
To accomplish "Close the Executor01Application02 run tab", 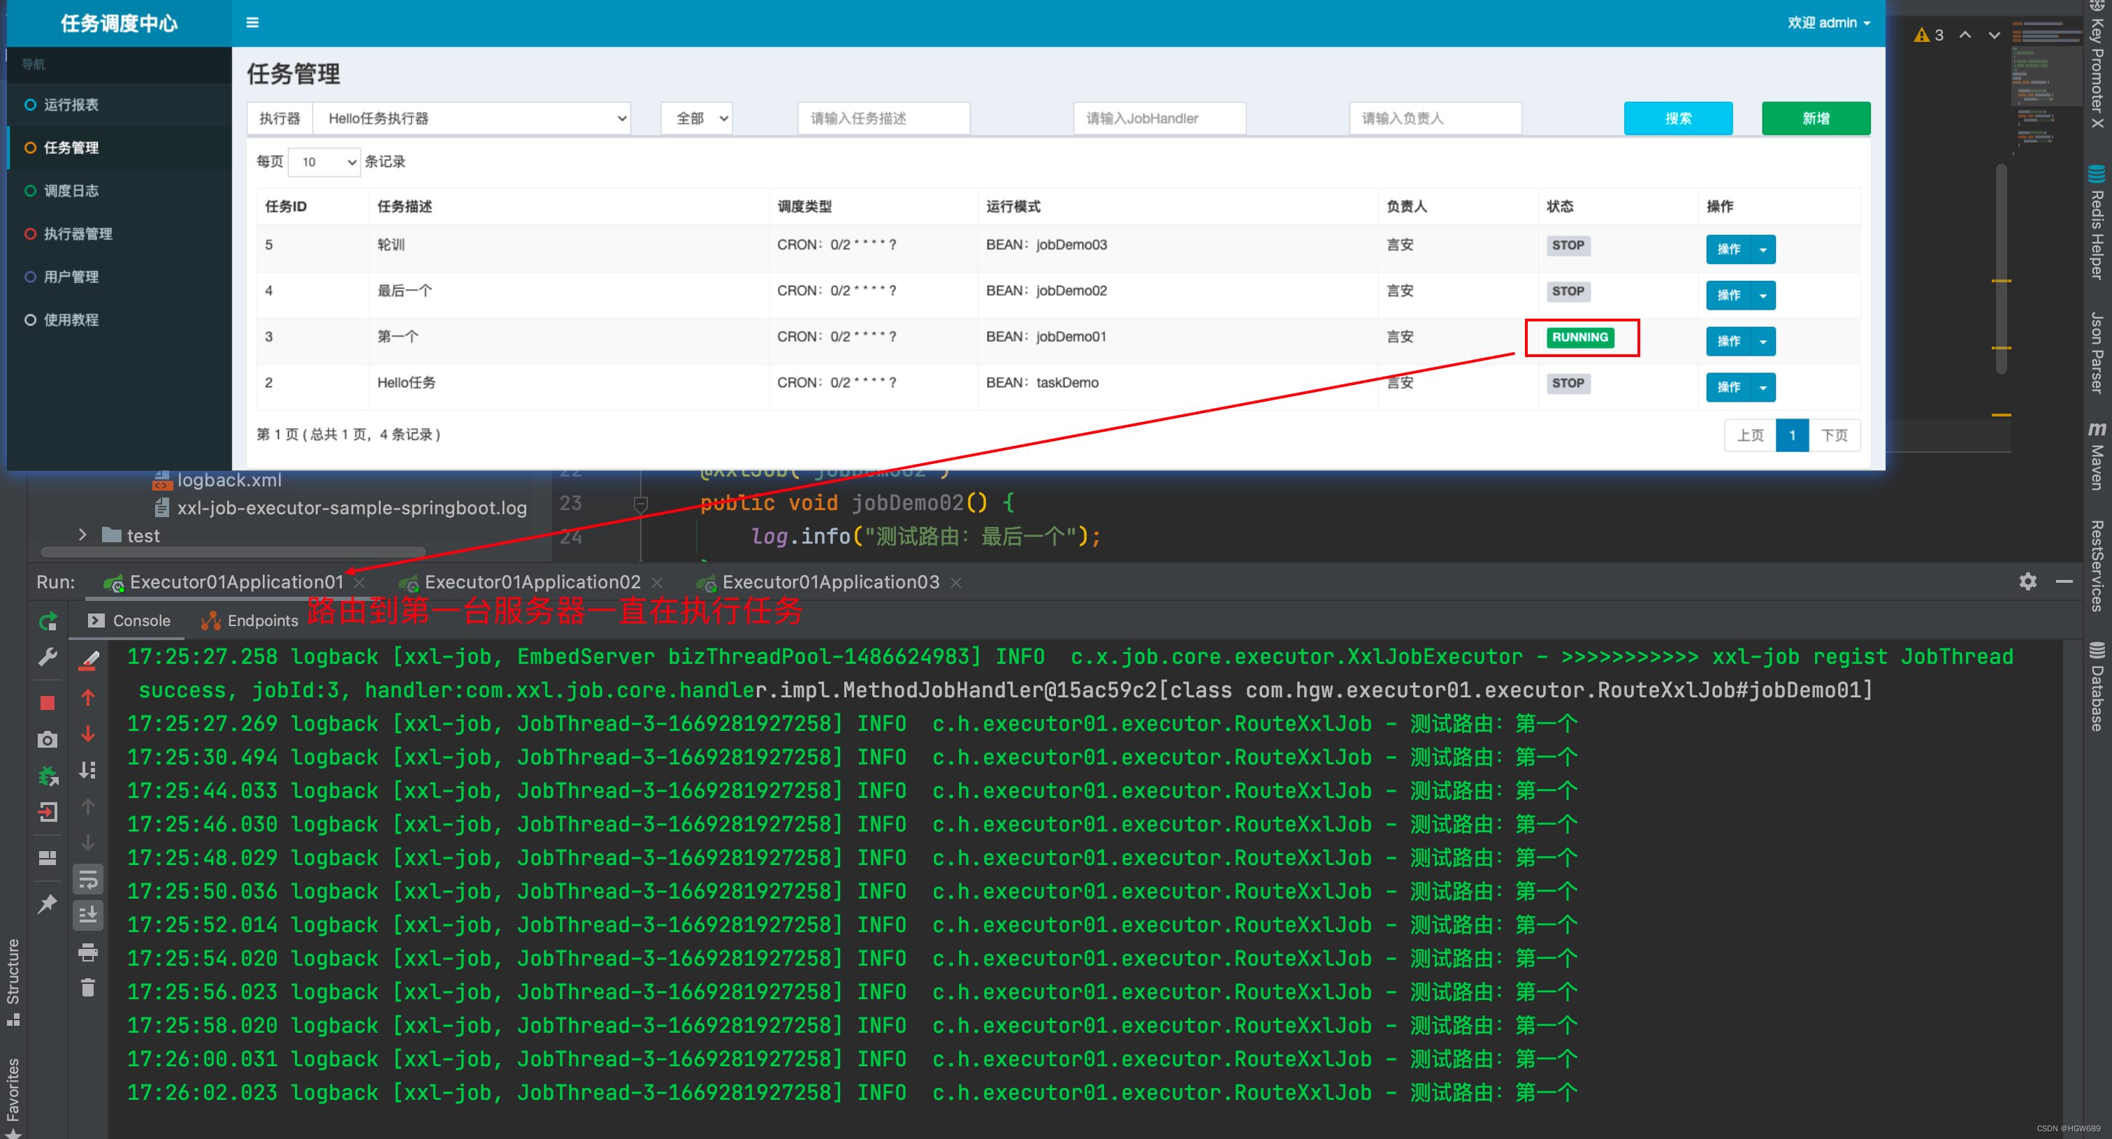I will (x=657, y=582).
